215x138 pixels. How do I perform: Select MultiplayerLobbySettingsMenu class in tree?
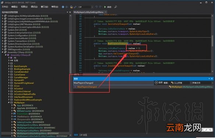(x=38, y=133)
